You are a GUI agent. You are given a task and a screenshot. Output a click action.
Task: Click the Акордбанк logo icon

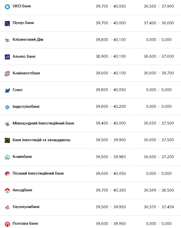(x=7, y=190)
